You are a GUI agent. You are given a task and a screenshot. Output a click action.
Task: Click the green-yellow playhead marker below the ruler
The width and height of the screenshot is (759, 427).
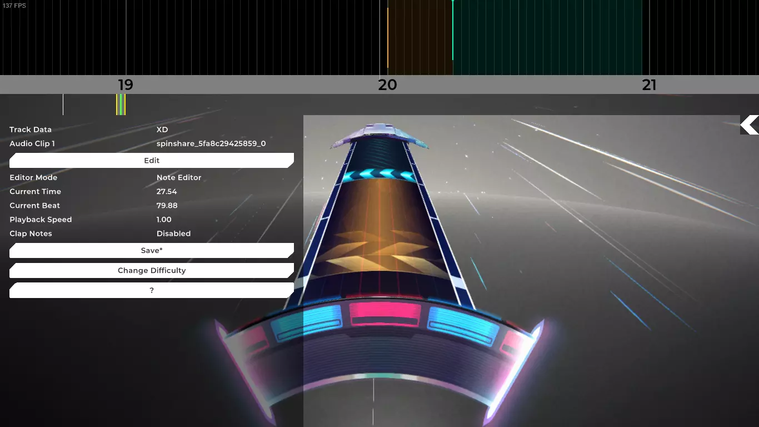click(x=121, y=105)
